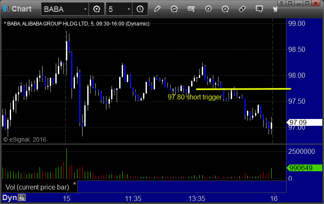Screen dimensions: 324x204
Task: Open the chat message bubble icon
Action: pos(259,9)
